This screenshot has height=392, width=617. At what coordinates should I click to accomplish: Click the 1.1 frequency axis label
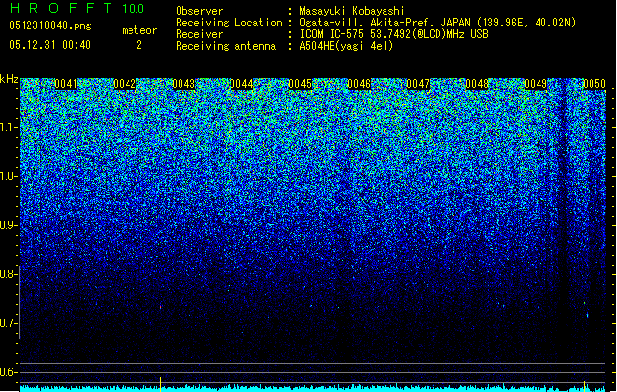(9, 127)
